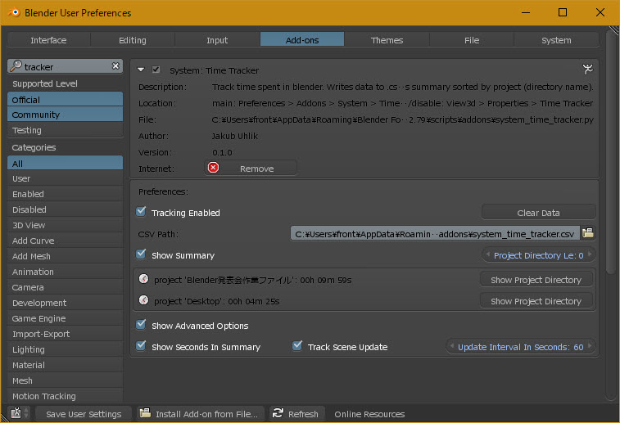Select the Add Mesh category
The image size is (620, 423).
click(x=66, y=256)
